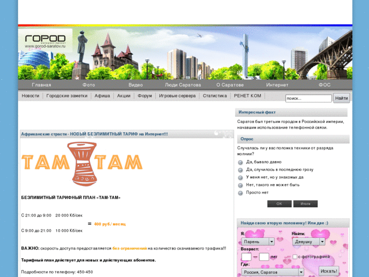Open Люди Саратова section
This screenshot has height=277, width=369.
pyautogui.click(x=183, y=85)
